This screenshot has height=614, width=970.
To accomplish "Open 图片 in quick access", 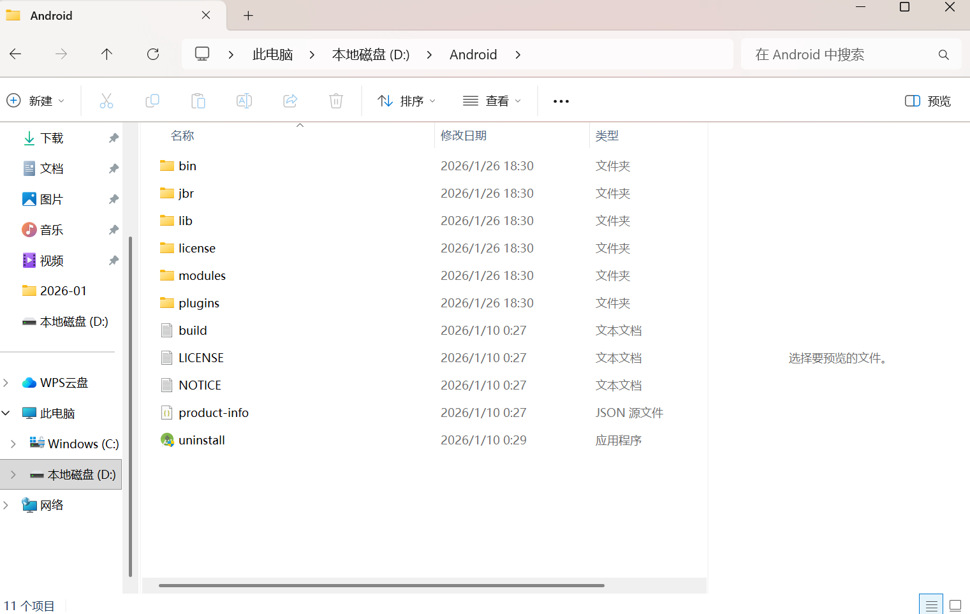I will pos(52,199).
